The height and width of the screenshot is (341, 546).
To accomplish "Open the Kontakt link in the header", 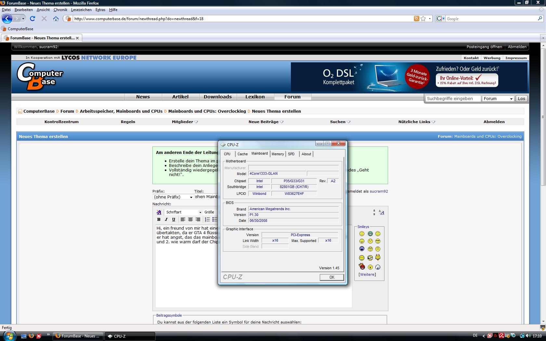I will pyautogui.click(x=471, y=58).
